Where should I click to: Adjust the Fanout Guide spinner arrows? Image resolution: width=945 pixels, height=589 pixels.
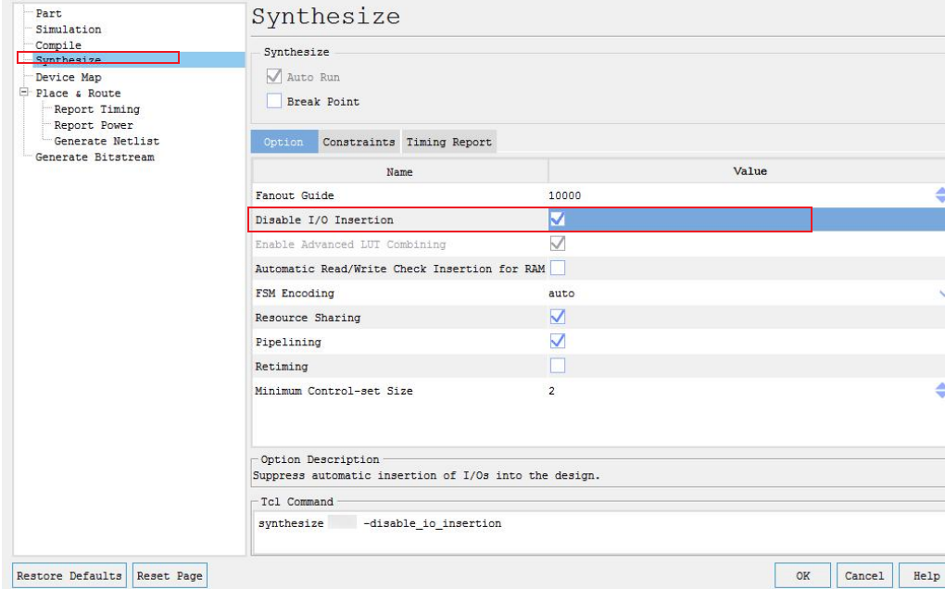click(x=939, y=195)
